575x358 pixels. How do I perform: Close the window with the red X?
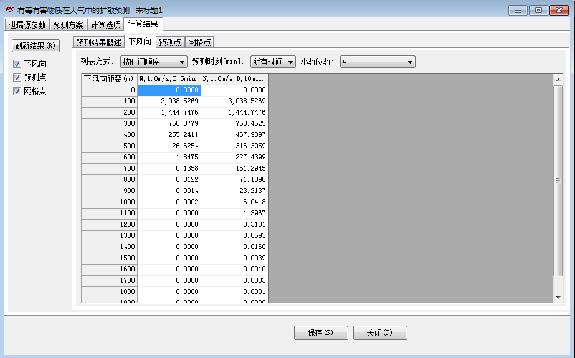coord(559,10)
